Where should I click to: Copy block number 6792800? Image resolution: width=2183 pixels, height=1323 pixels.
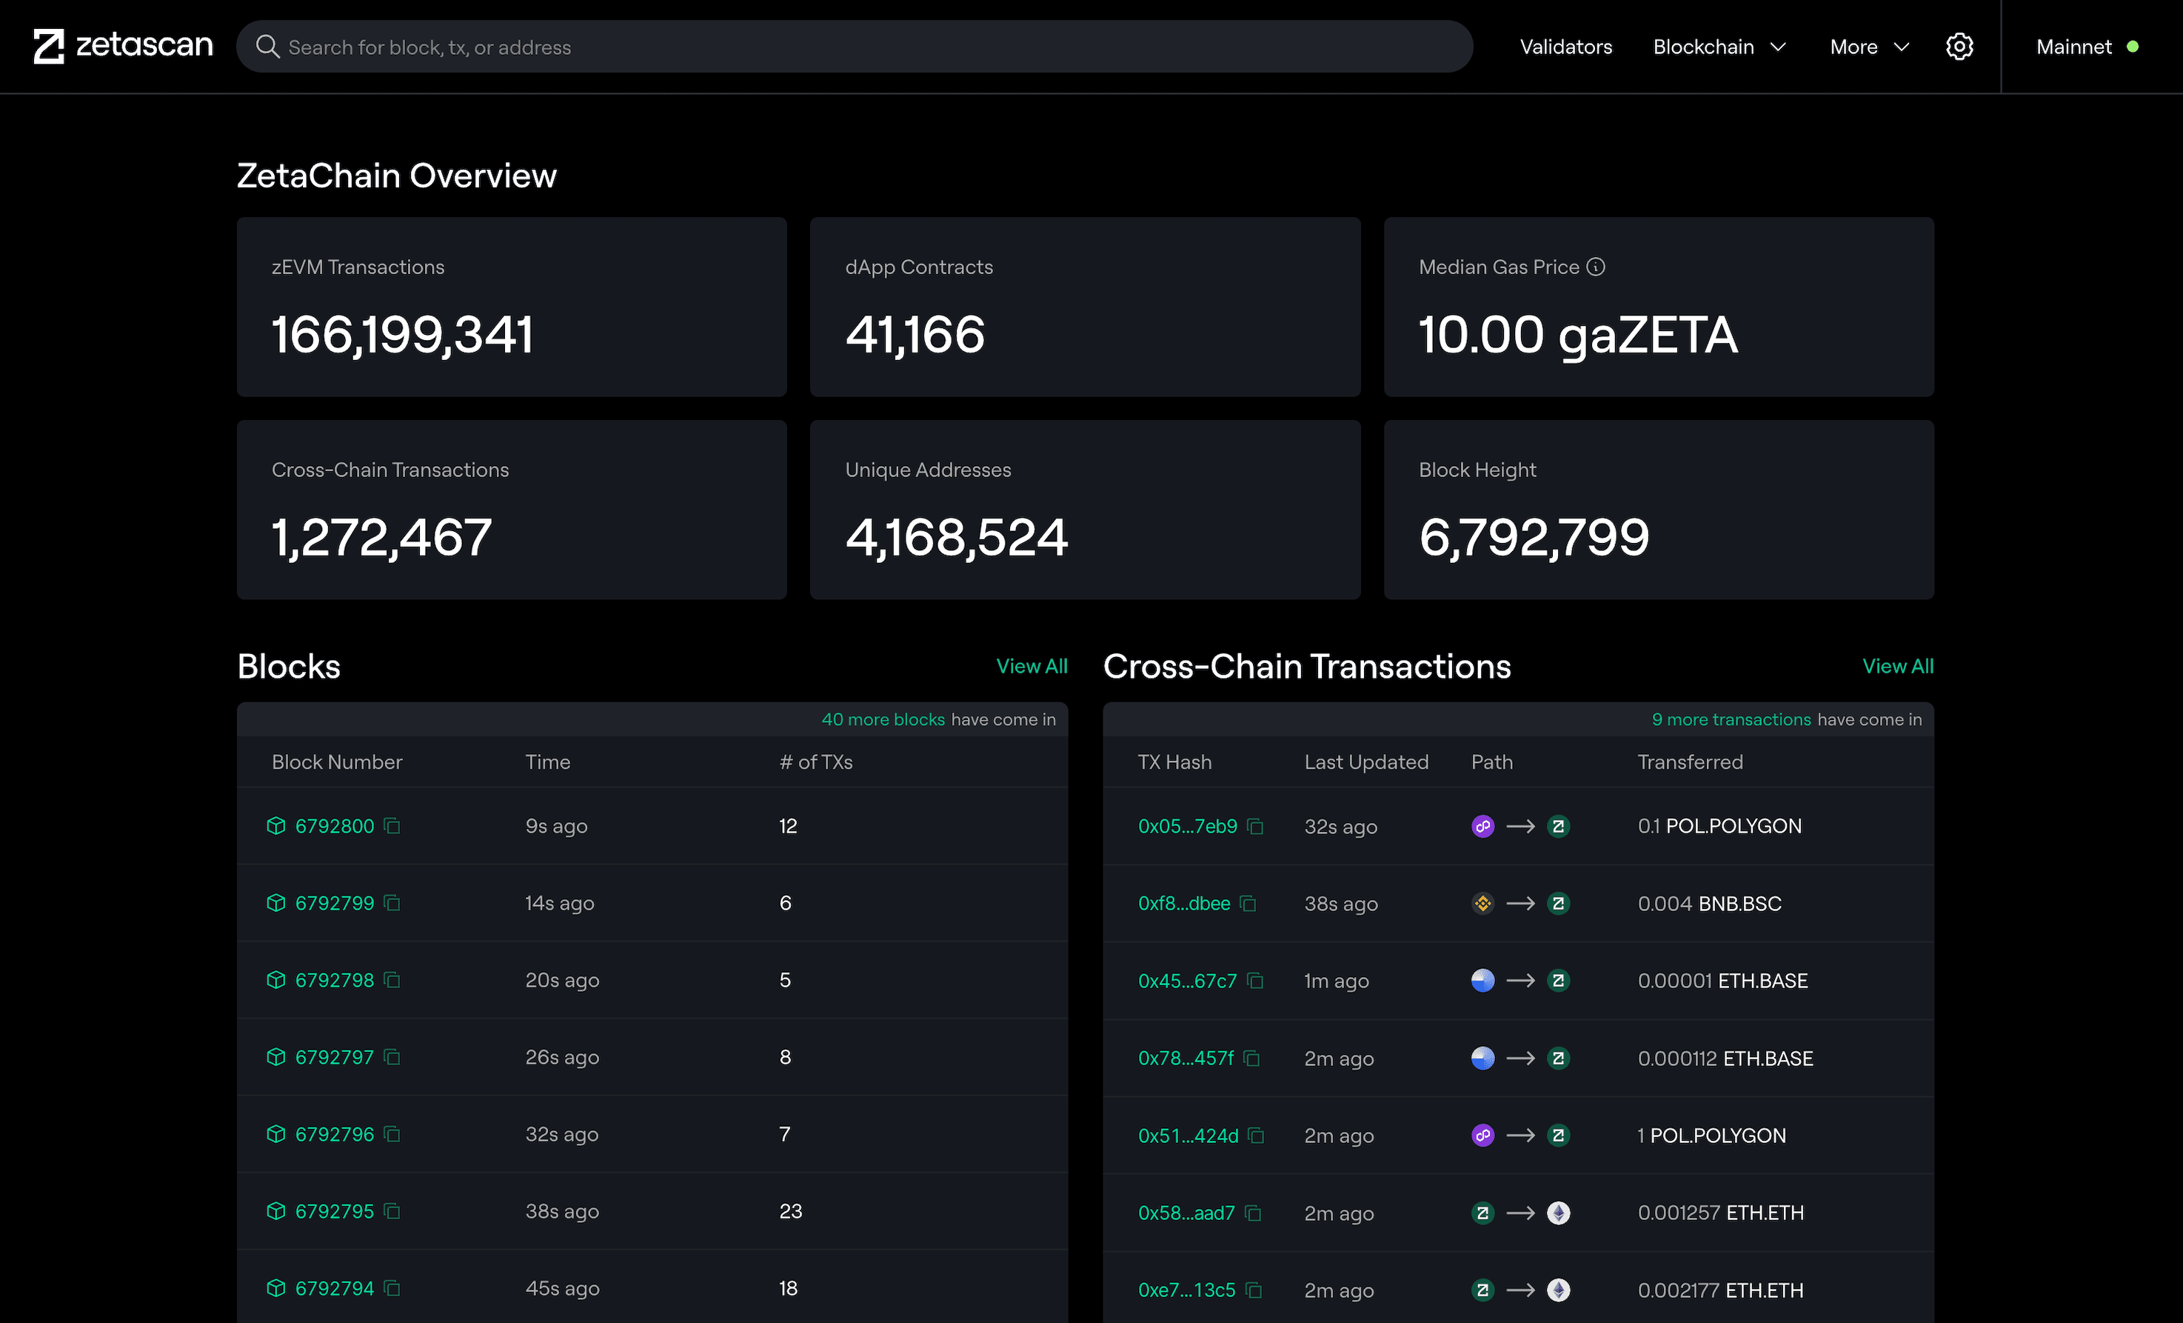pos(392,826)
